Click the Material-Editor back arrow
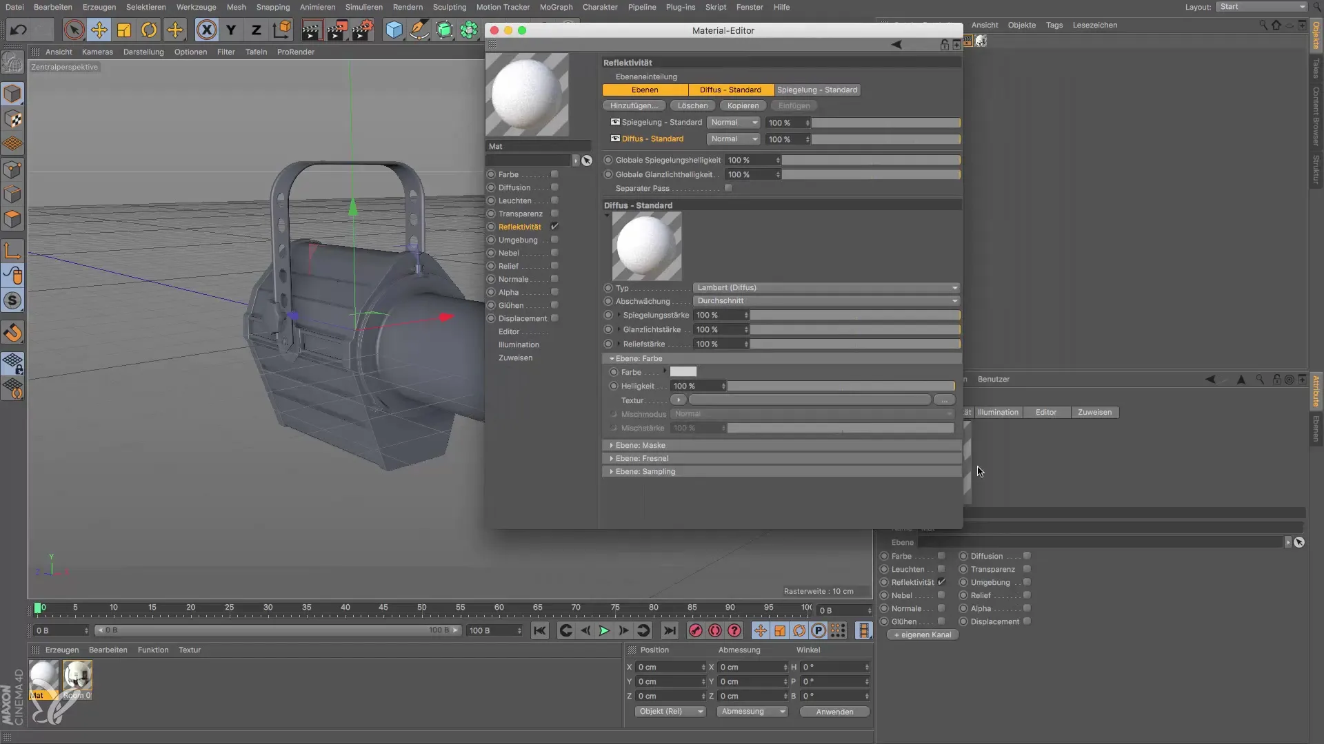 (896, 44)
